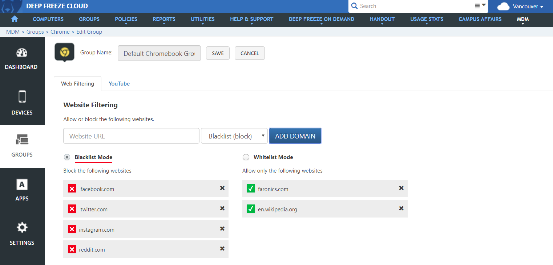This screenshot has height=265, width=553.
Task: Remove instagram.com from blacklist
Action: (x=222, y=228)
